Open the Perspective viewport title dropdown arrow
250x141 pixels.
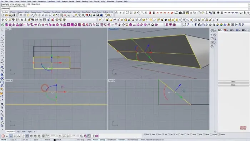click(118, 29)
